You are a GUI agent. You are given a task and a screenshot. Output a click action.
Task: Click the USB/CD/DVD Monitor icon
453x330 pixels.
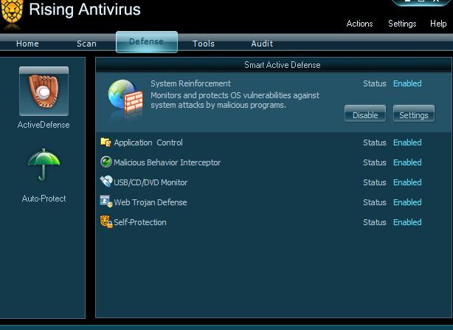pos(106,182)
